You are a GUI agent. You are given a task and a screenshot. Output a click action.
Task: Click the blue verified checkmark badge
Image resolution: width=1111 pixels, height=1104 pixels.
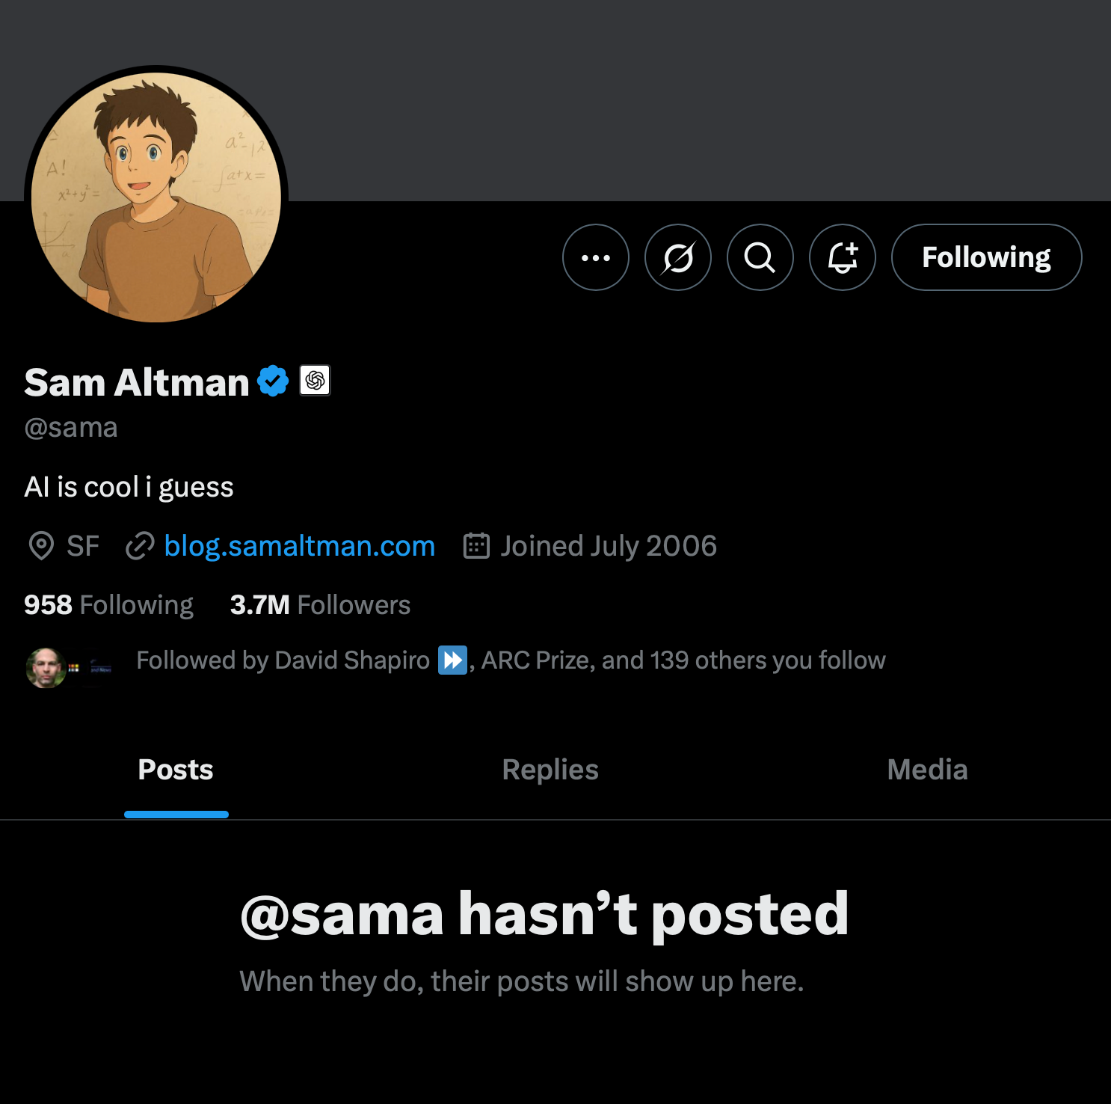(x=273, y=381)
